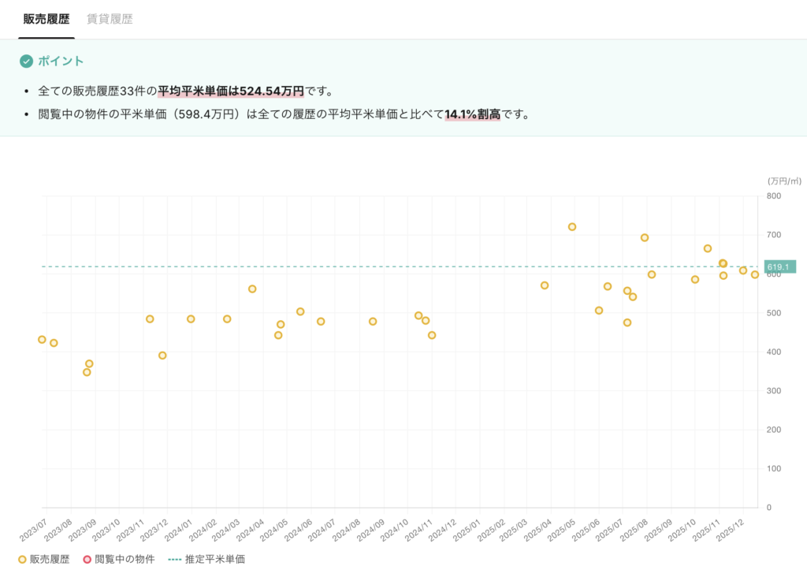807x581 pixels.
Task: Pick the data point near 690万円 in 2025/07
Action: (x=645, y=238)
